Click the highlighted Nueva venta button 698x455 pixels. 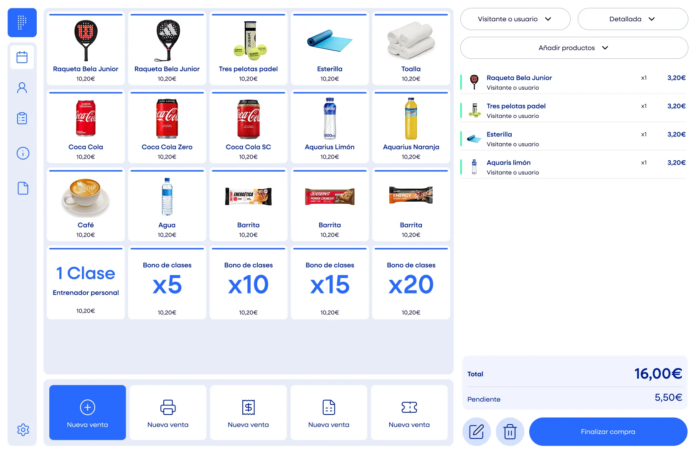pos(87,412)
